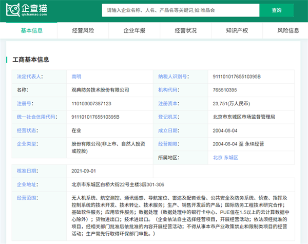The image size is (308, 244).
Task: Select registered capital 23,751(万人民币)
Action: coord(232,103)
